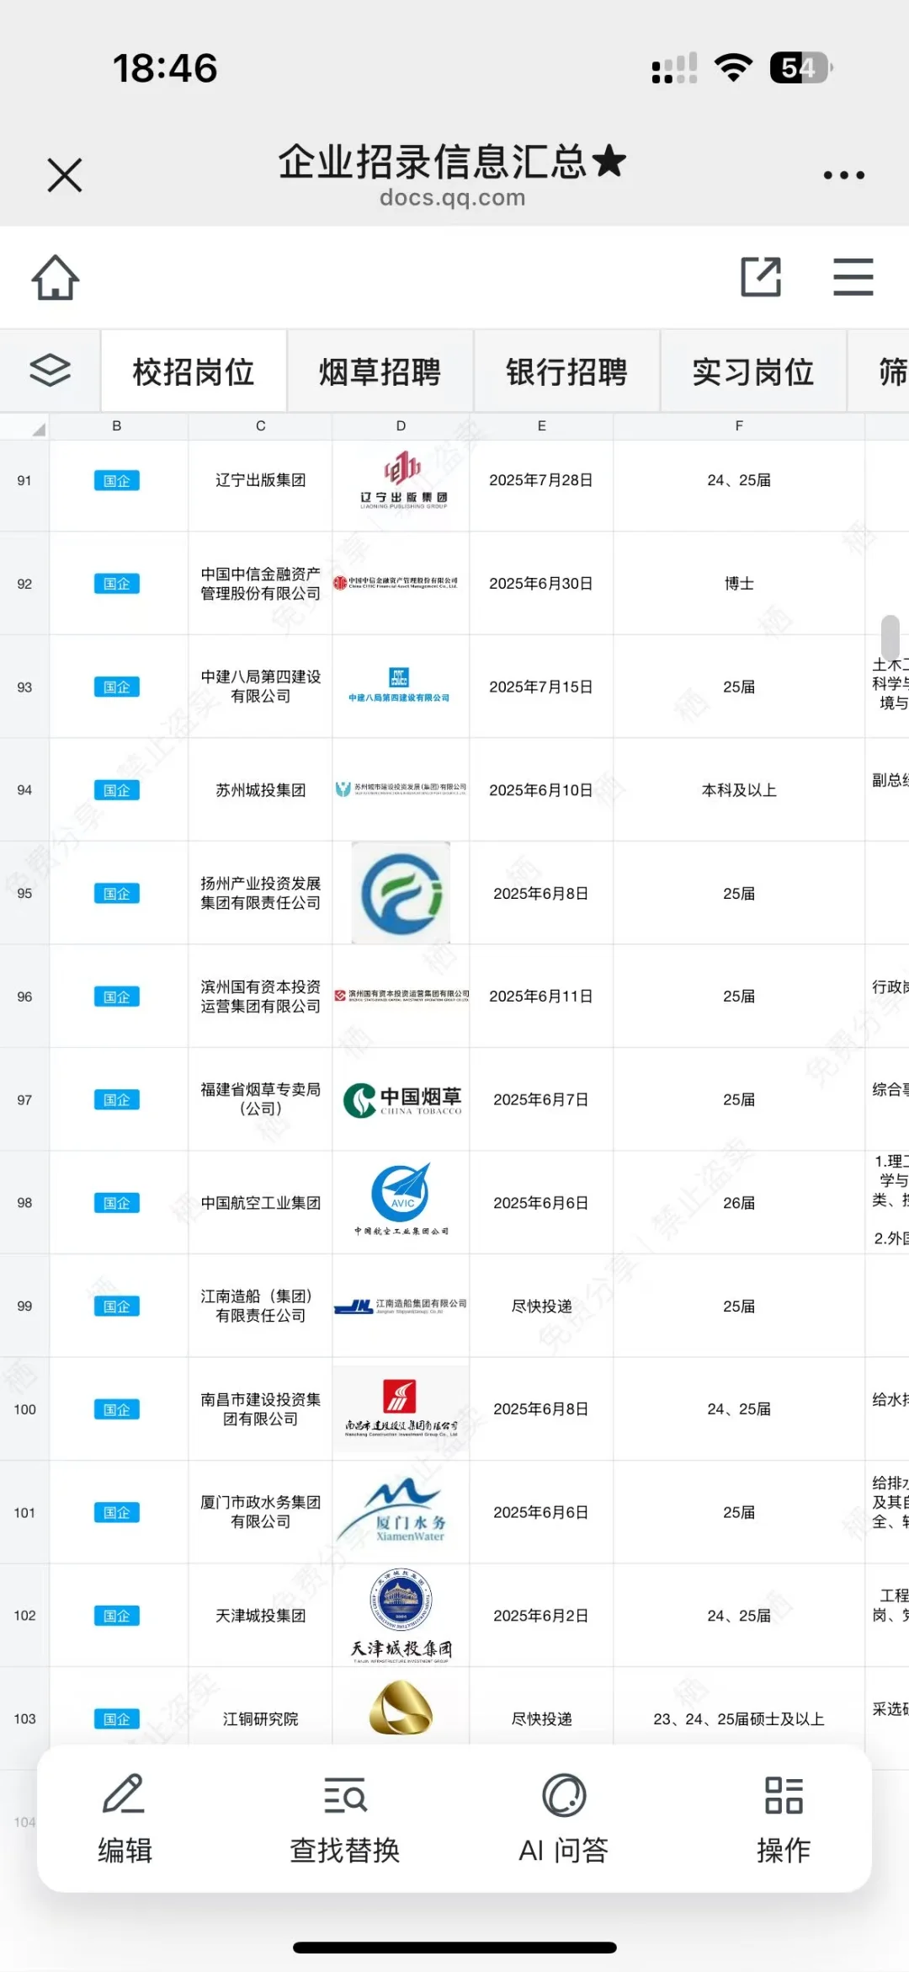Select column B header
This screenshot has width=909, height=1972.
point(117,426)
